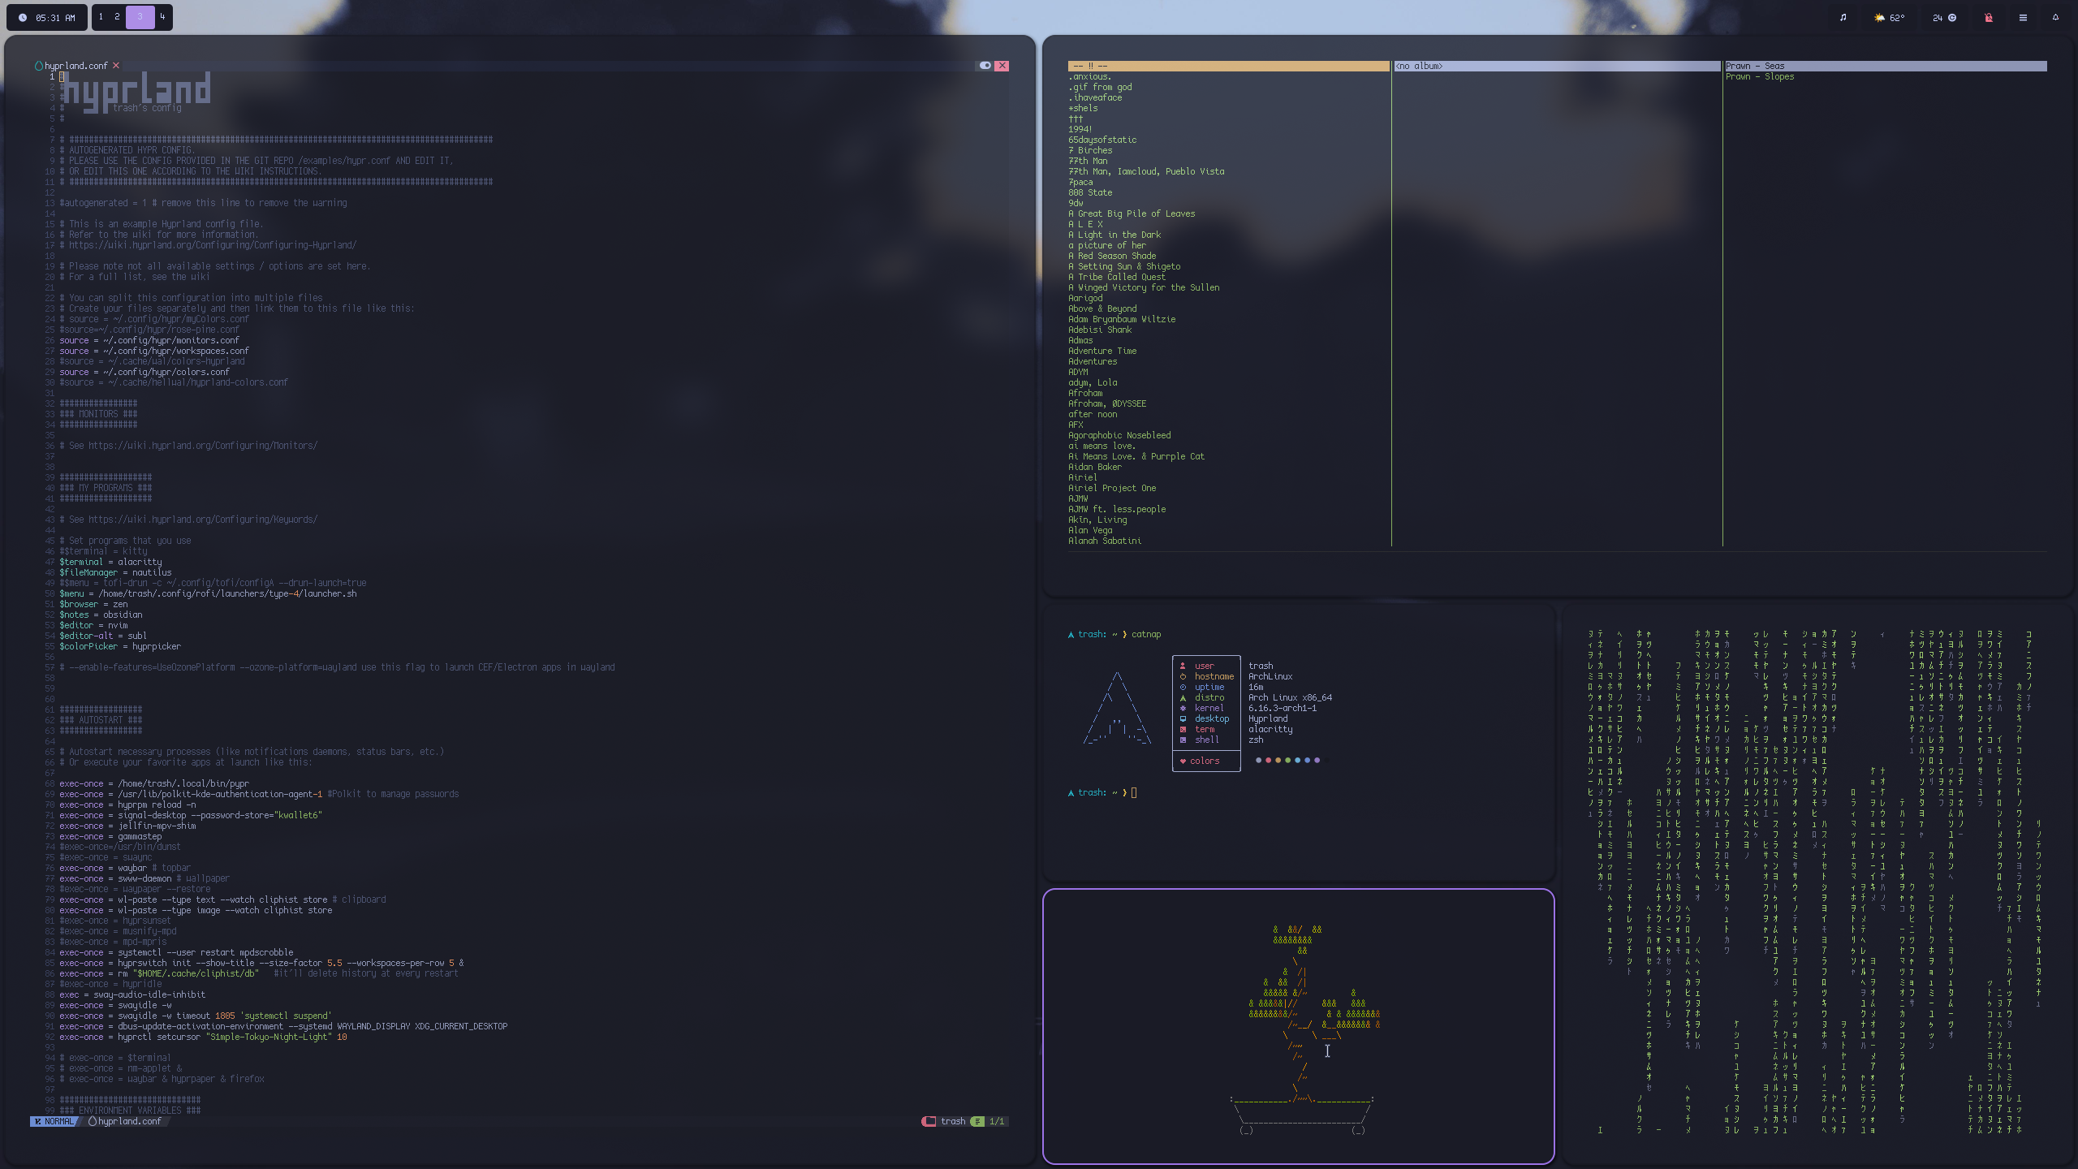
Task: Select the highlighted top row in artist list
Action: (x=1228, y=66)
